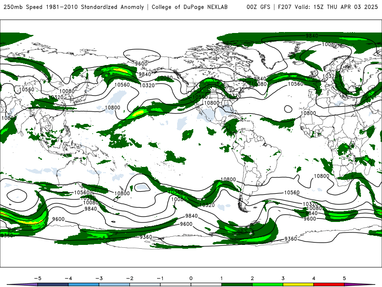Select the dark navy -5 to -4 colorbar segment
Image resolution: width=382 pixels, height=287 pixels.
[x=53, y=285]
